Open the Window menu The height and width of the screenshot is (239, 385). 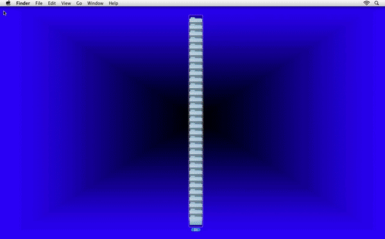(95, 3)
